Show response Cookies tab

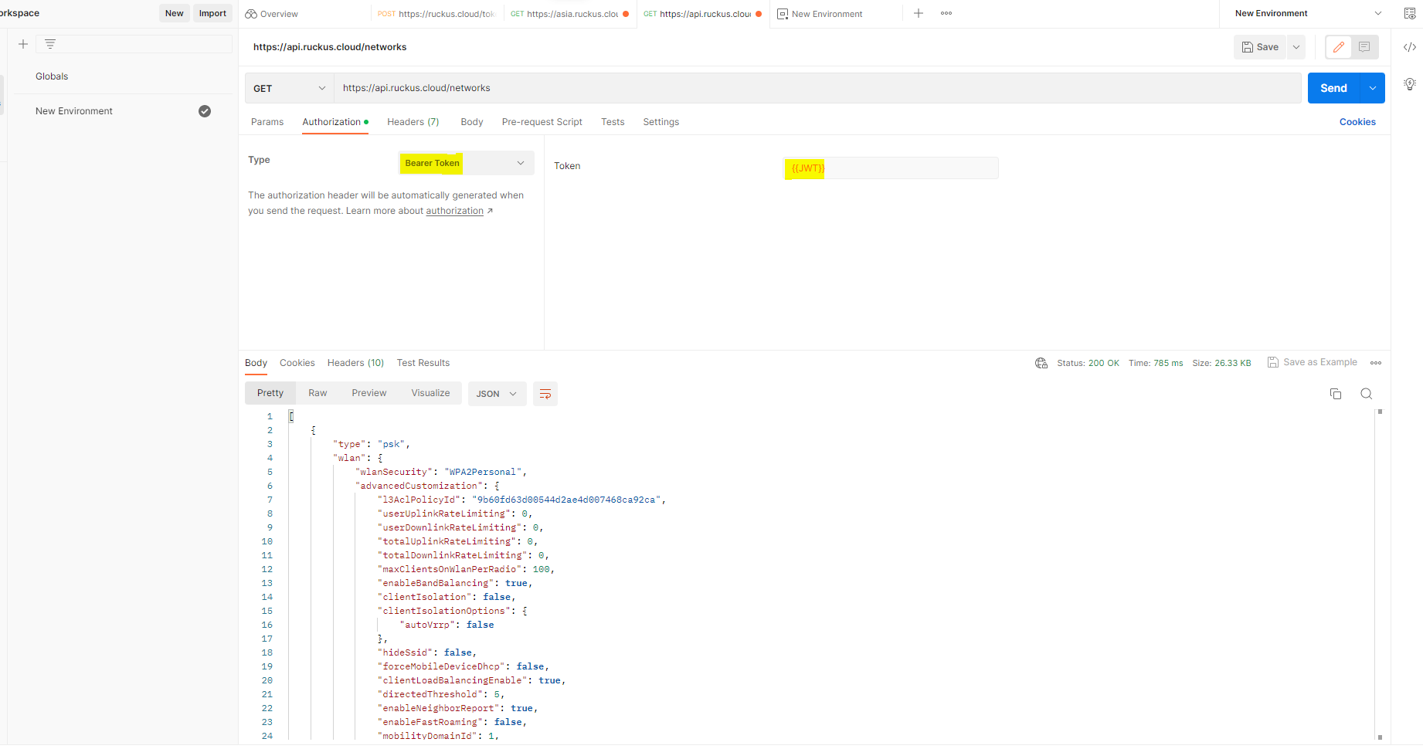(297, 363)
